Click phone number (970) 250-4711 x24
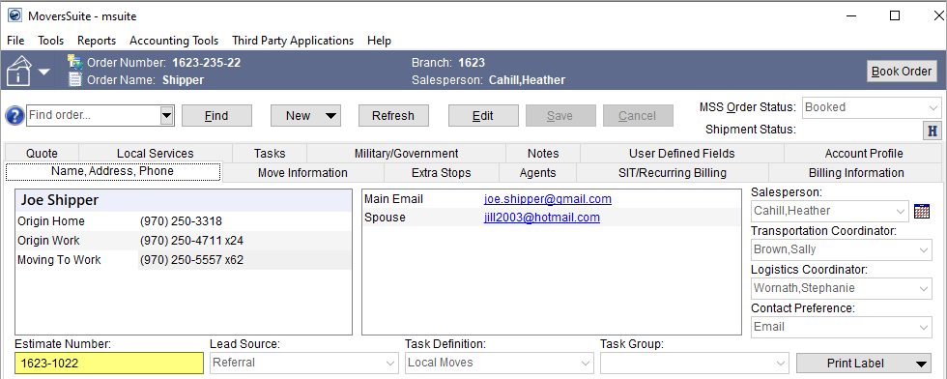The height and width of the screenshot is (379, 947). (191, 241)
